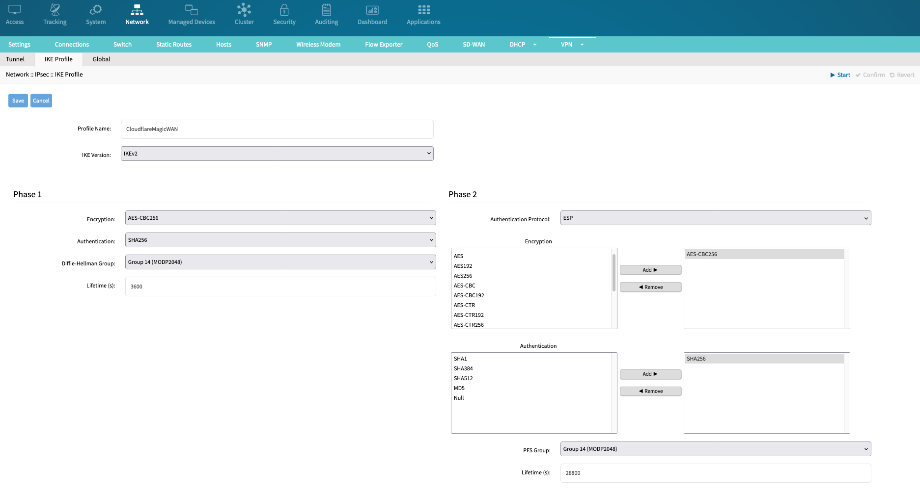
Task: Open the Auditing notepad icon
Action: 327,10
